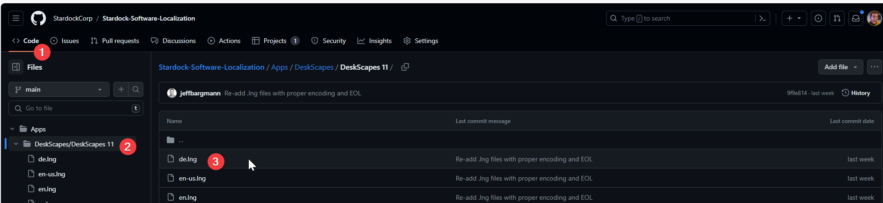Open jeffbargmann author link
The width and height of the screenshot is (883, 203).
click(x=200, y=93)
